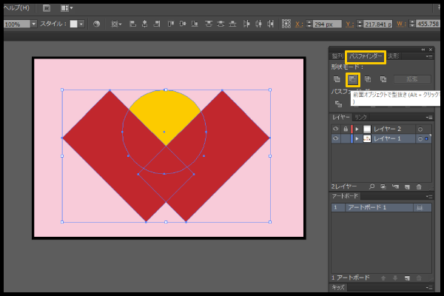Hide レイヤー 2 using its eye icon
Viewport: 444px width, 296px height.
(x=335, y=129)
